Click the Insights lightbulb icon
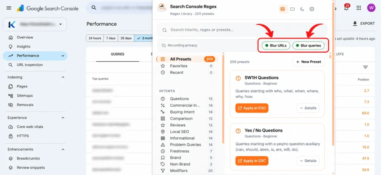 10,47
